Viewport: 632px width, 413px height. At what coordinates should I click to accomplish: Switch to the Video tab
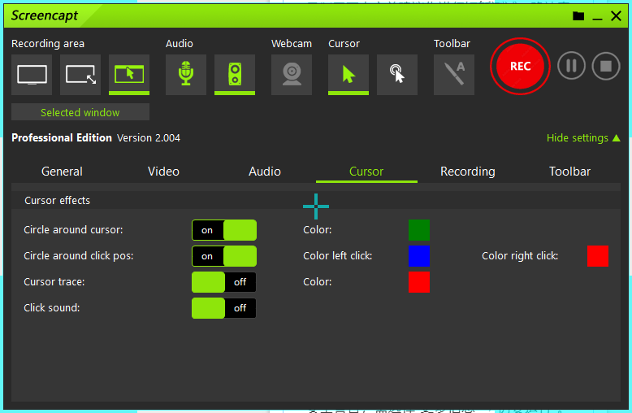[x=163, y=172]
